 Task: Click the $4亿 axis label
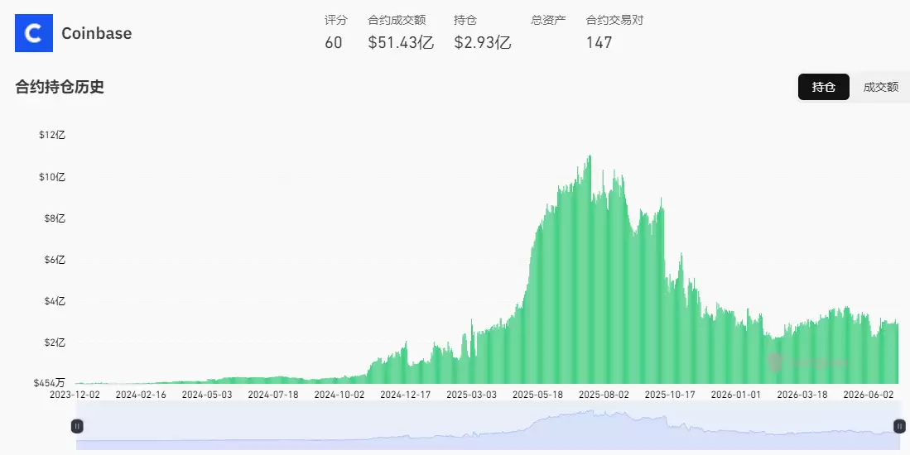pyautogui.click(x=55, y=301)
